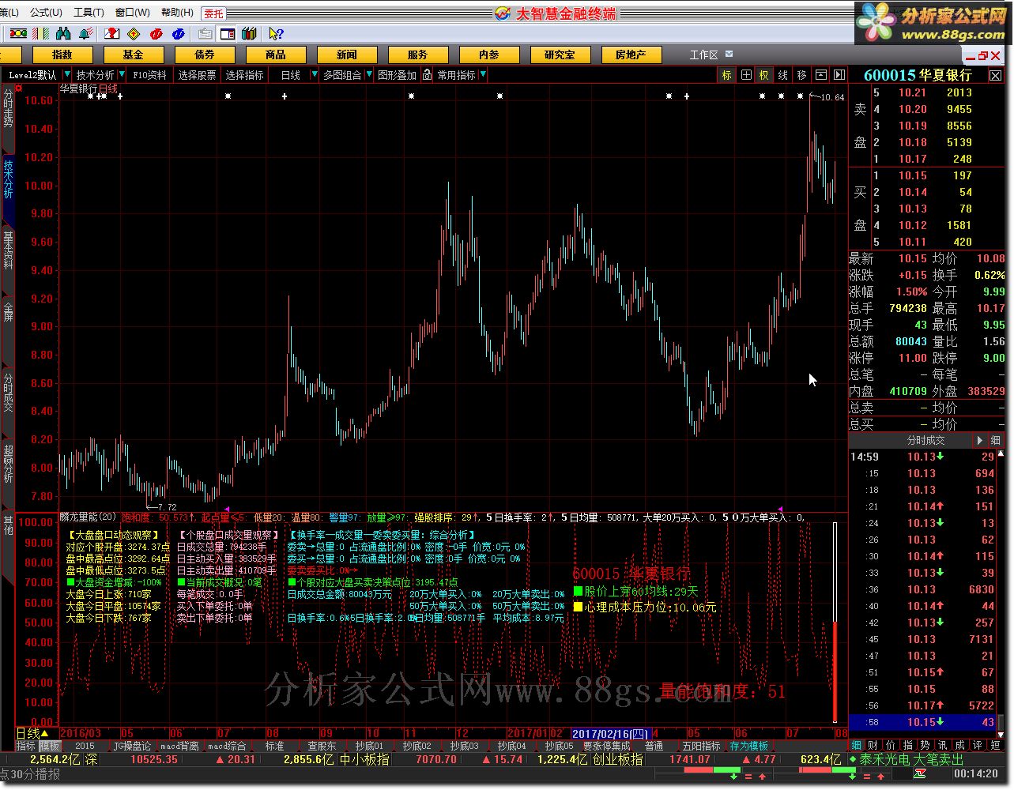The width and height of the screenshot is (1014, 790).
Task: Click the play arrow in 分时成交 header
Action: coord(980,440)
